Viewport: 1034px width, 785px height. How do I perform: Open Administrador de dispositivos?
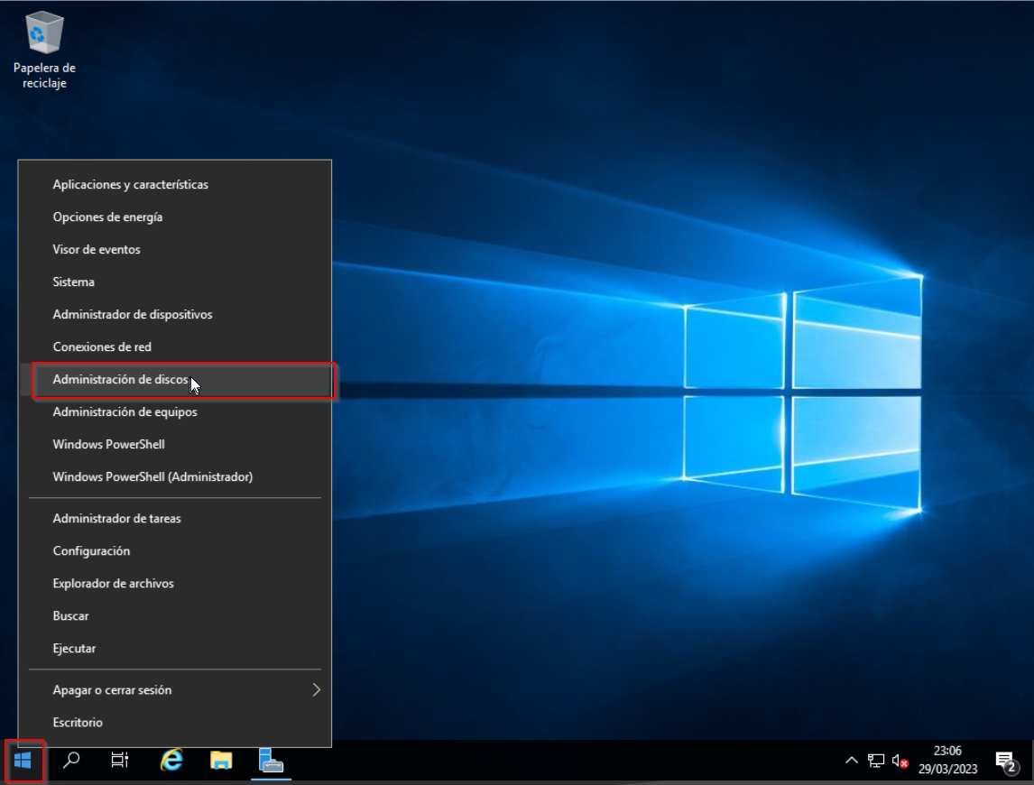click(133, 315)
